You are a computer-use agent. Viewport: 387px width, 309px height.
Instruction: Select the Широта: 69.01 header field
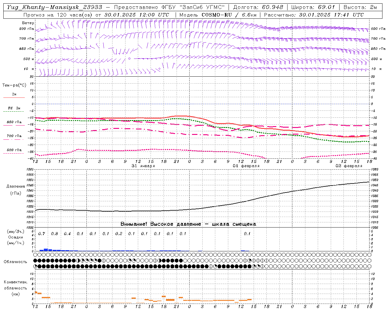[x=313, y=7]
